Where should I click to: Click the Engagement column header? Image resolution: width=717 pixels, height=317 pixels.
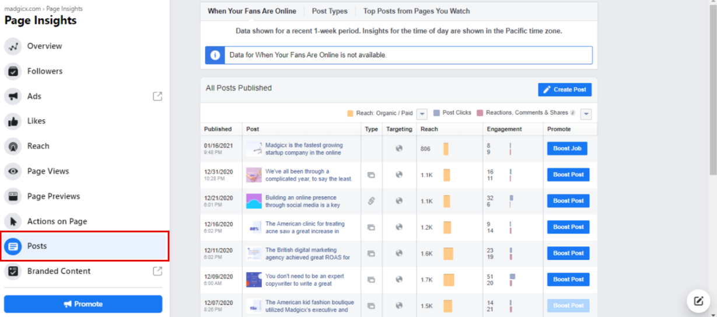click(504, 129)
